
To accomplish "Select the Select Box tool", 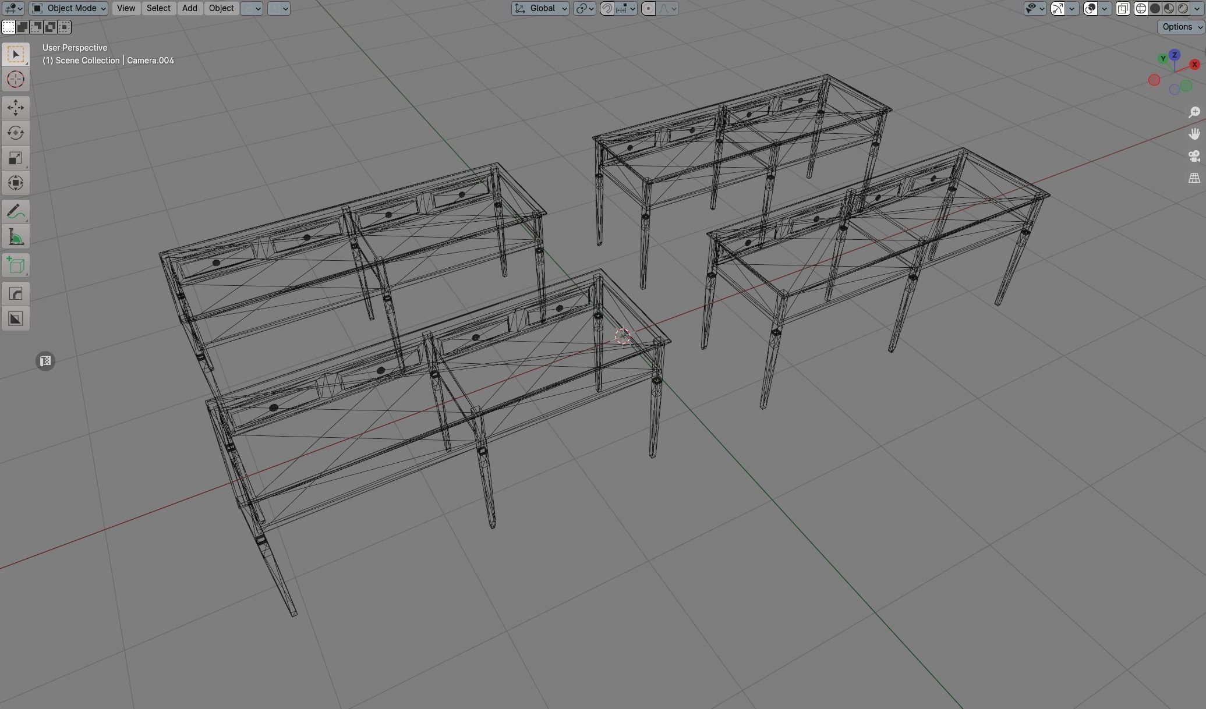I will (16, 54).
